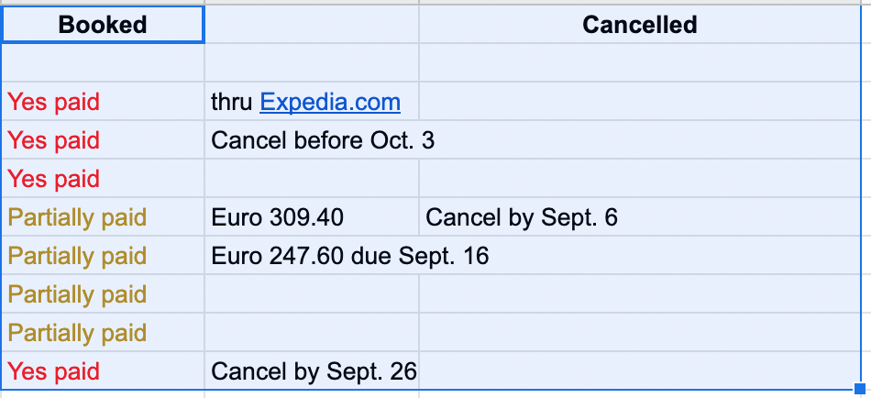Select the Yes paid cell beside 'Cancel by Sept. 26'
Screen dimensions: 871x398
point(103,370)
